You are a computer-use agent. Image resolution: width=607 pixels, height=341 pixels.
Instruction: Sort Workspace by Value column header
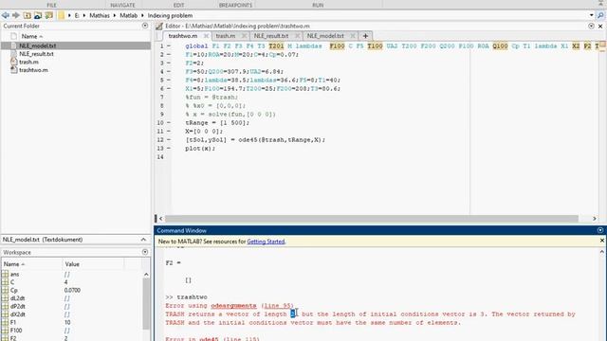click(72, 264)
